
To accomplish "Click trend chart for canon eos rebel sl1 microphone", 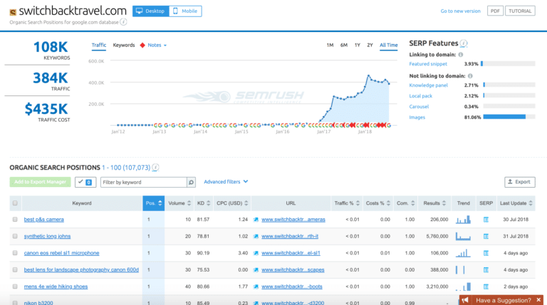I will point(463,253).
